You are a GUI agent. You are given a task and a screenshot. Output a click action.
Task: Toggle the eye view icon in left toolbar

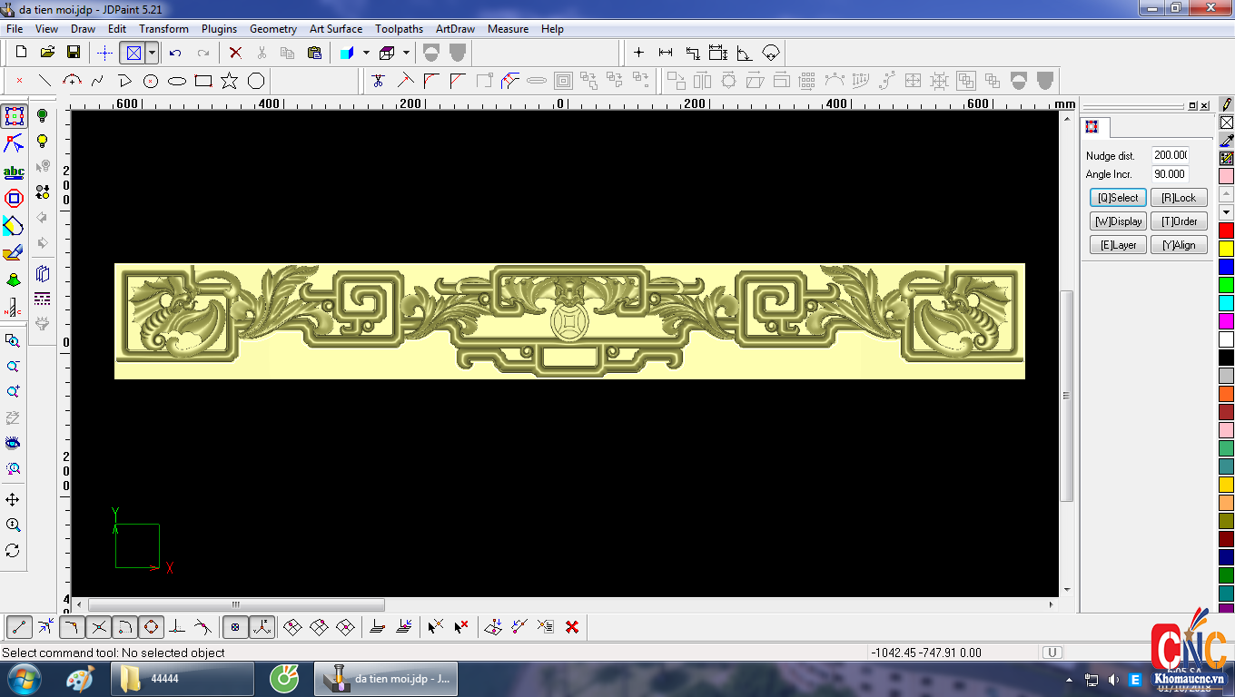point(13,443)
